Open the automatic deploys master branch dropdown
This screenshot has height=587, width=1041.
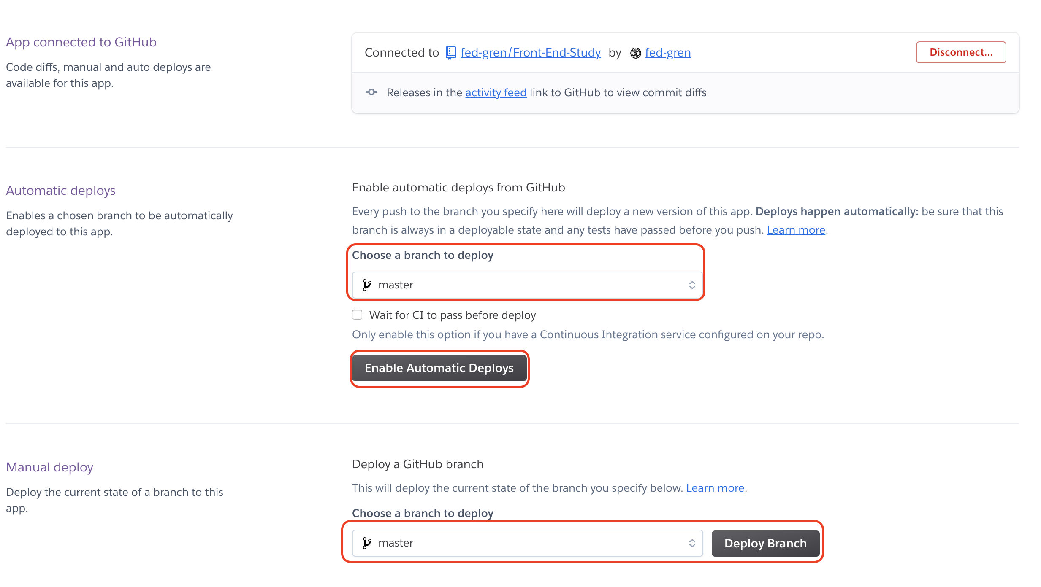coord(527,285)
